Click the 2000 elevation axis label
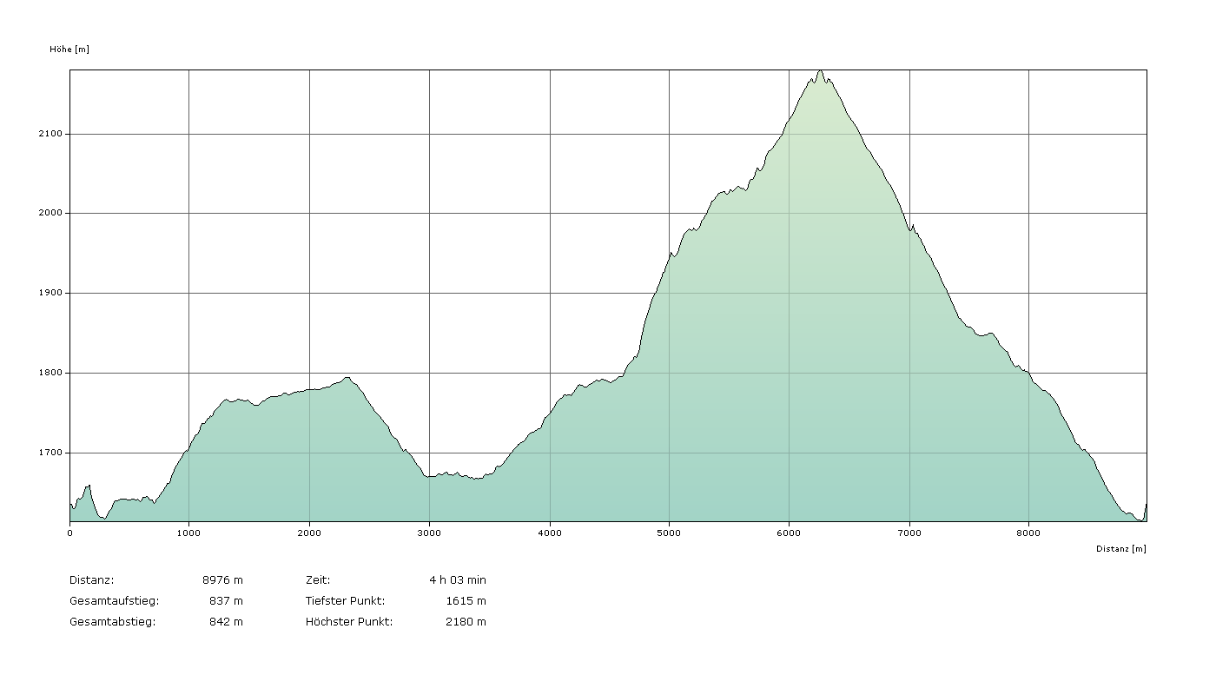The image size is (1216, 695). 51,213
